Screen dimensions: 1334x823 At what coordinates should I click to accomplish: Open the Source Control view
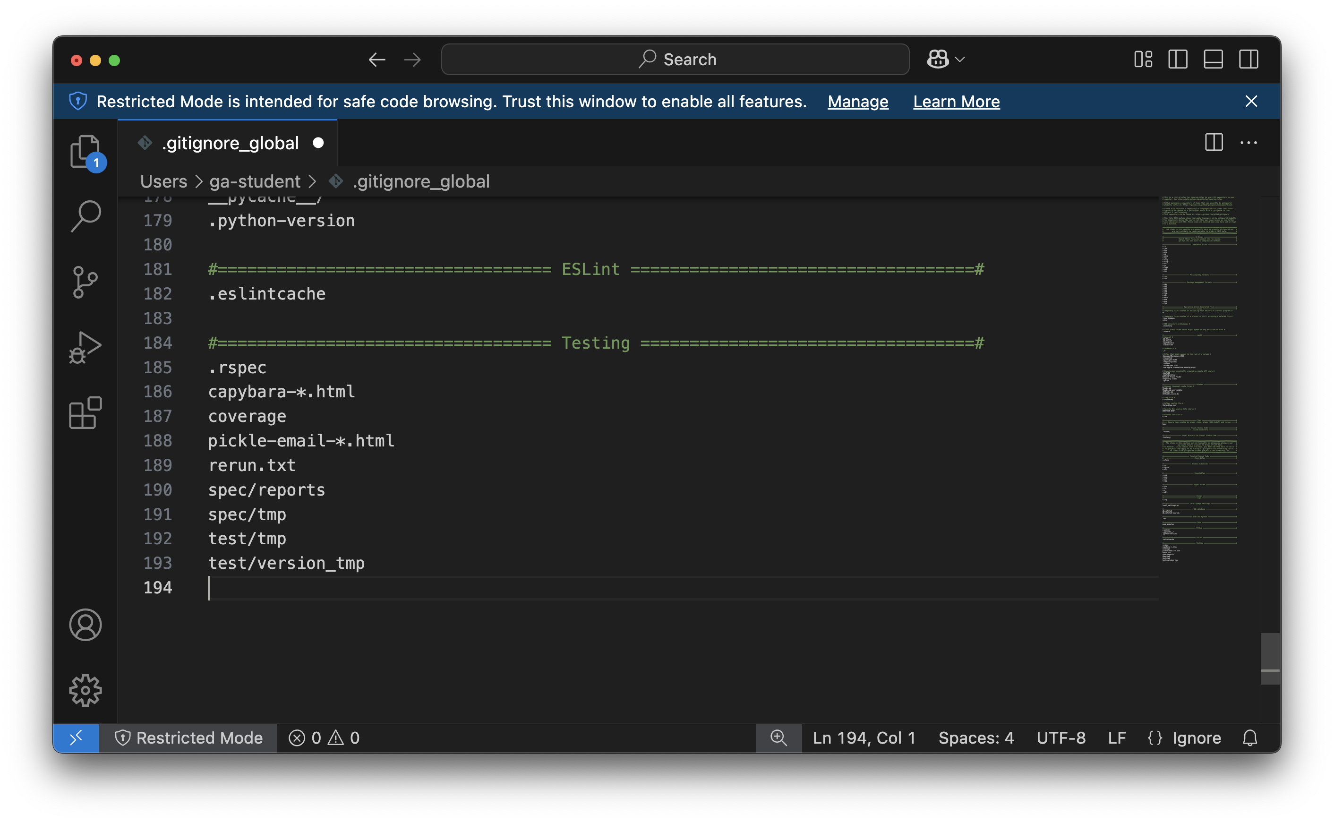pos(86,282)
